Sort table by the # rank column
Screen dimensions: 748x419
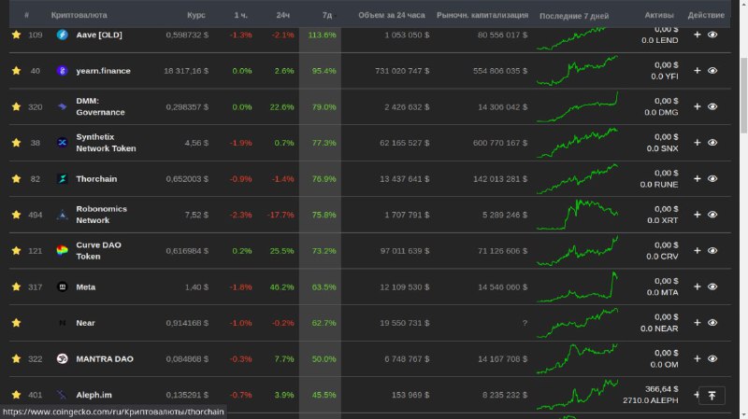[27, 15]
